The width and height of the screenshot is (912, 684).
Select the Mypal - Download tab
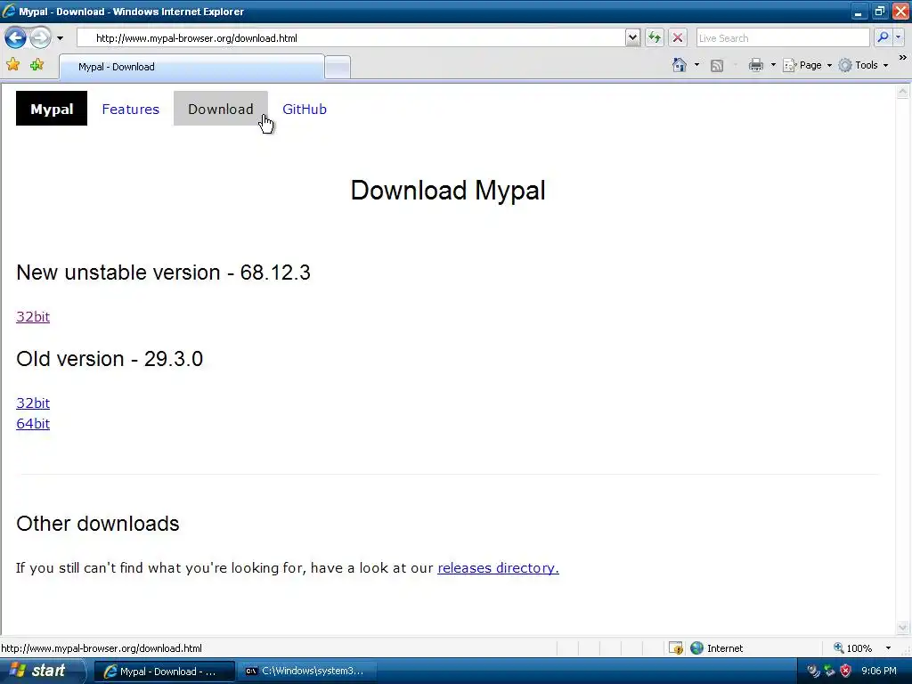tap(192, 67)
